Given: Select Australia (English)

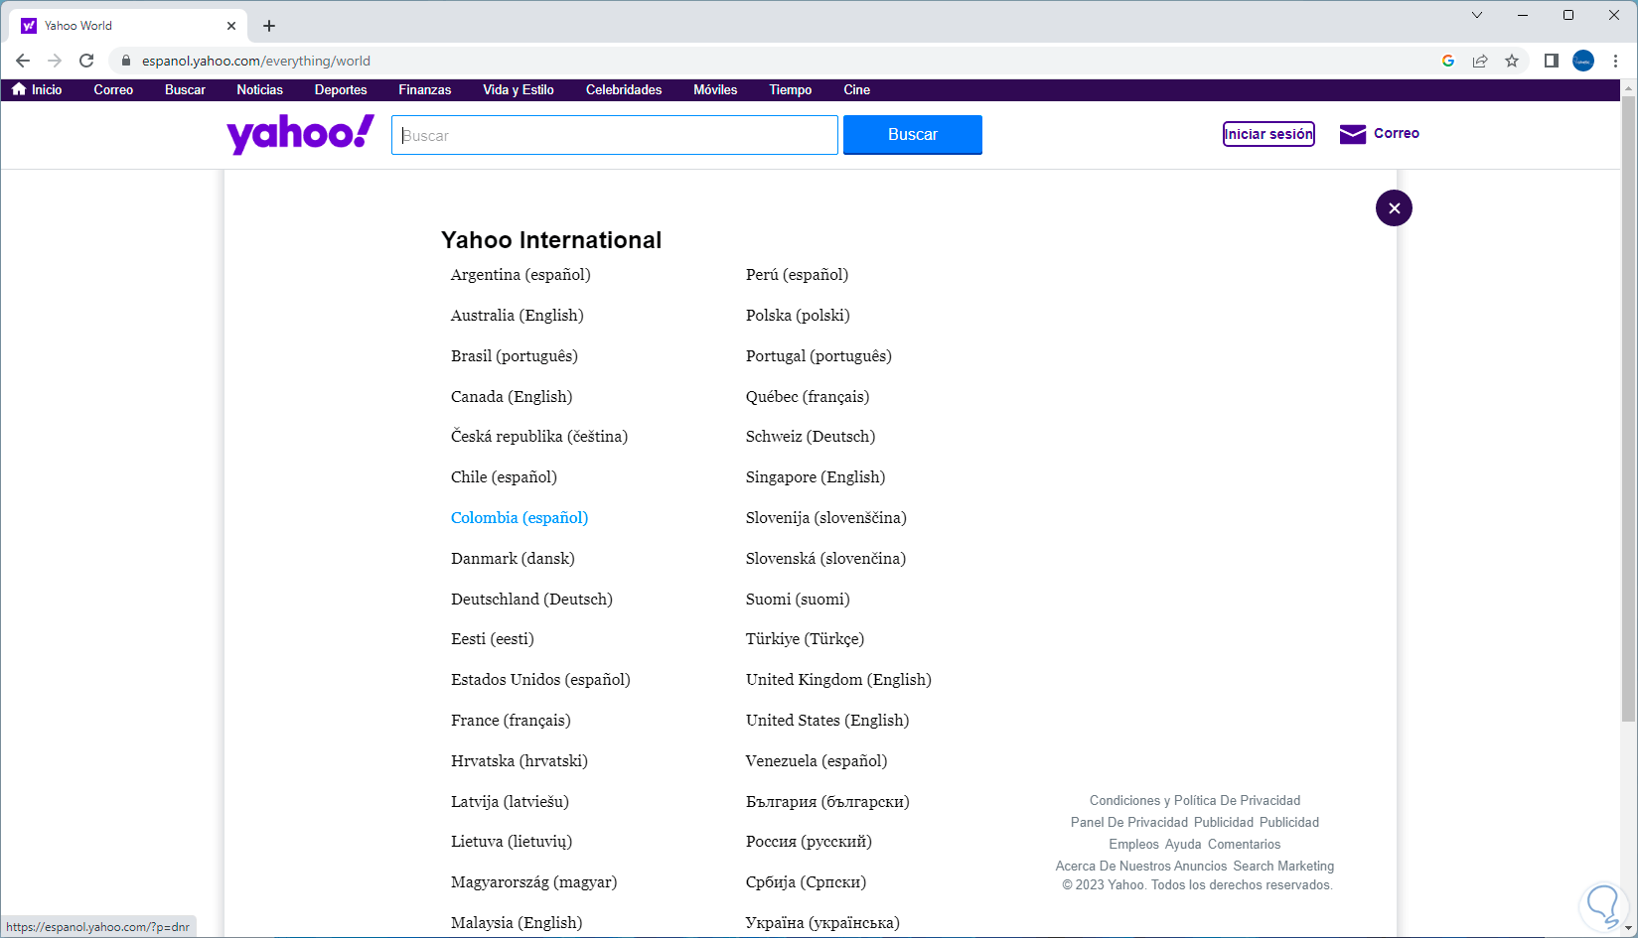Looking at the screenshot, I should [518, 316].
